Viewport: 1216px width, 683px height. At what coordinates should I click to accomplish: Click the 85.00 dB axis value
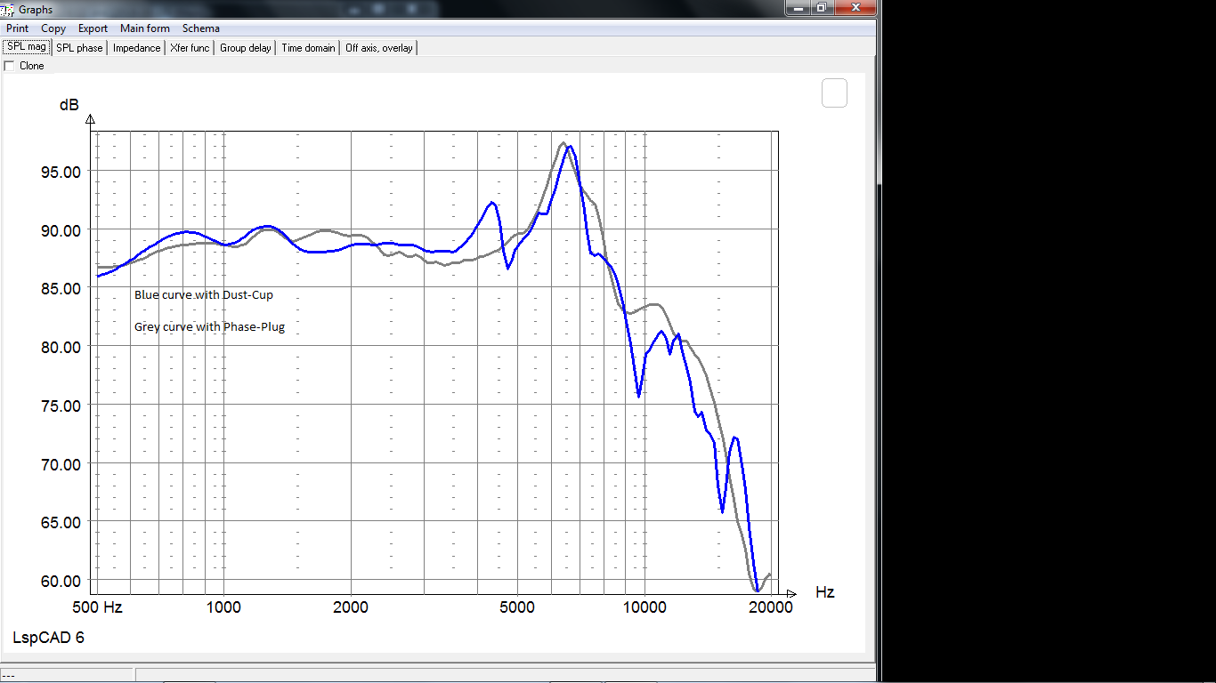pyautogui.click(x=61, y=289)
